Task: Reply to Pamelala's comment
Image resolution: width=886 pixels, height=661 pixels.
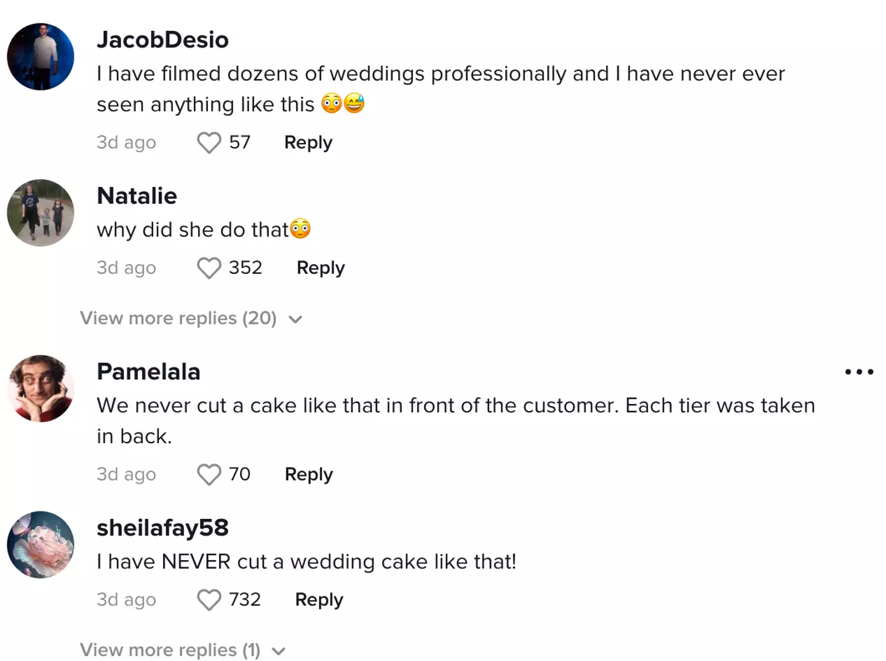Action: pyautogui.click(x=308, y=475)
